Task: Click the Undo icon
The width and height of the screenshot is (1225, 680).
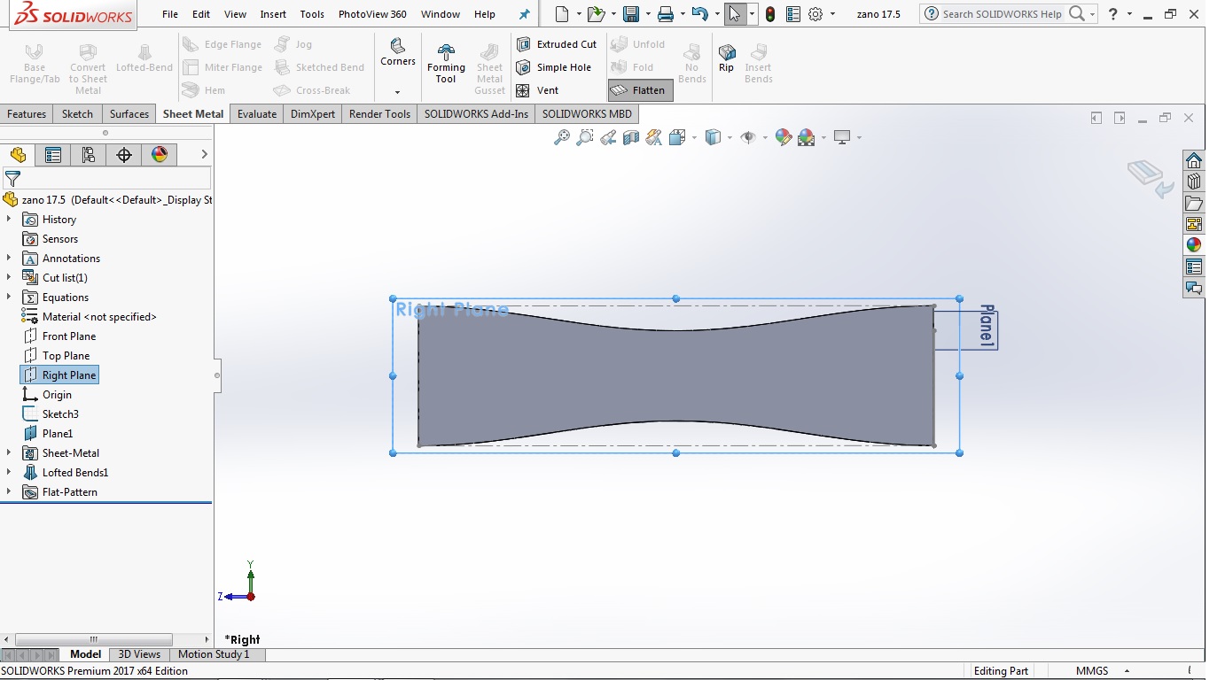Action: click(700, 14)
